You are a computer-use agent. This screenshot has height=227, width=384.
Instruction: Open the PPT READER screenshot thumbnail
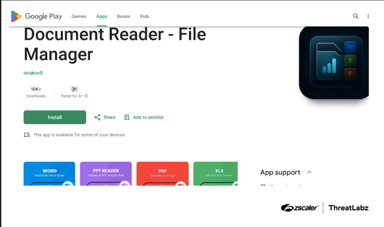pyautogui.click(x=106, y=174)
